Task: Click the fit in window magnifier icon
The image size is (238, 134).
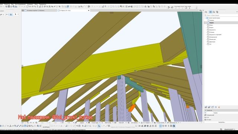Action: click(36, 122)
